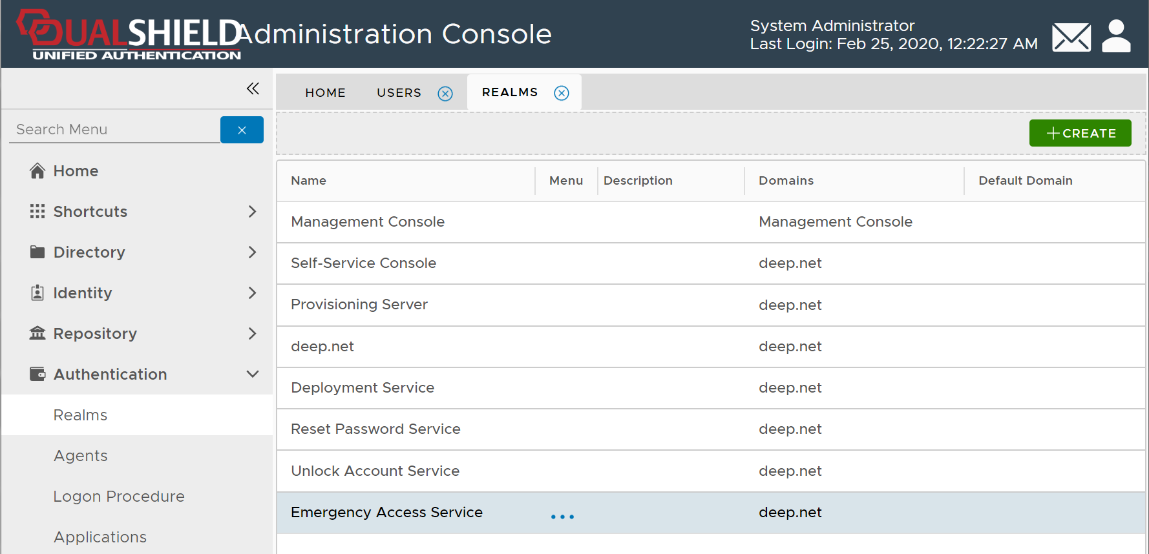Expand the Identity menu

252,293
